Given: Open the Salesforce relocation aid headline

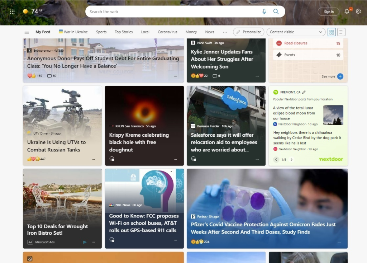Looking at the screenshot, I should click(224, 142).
